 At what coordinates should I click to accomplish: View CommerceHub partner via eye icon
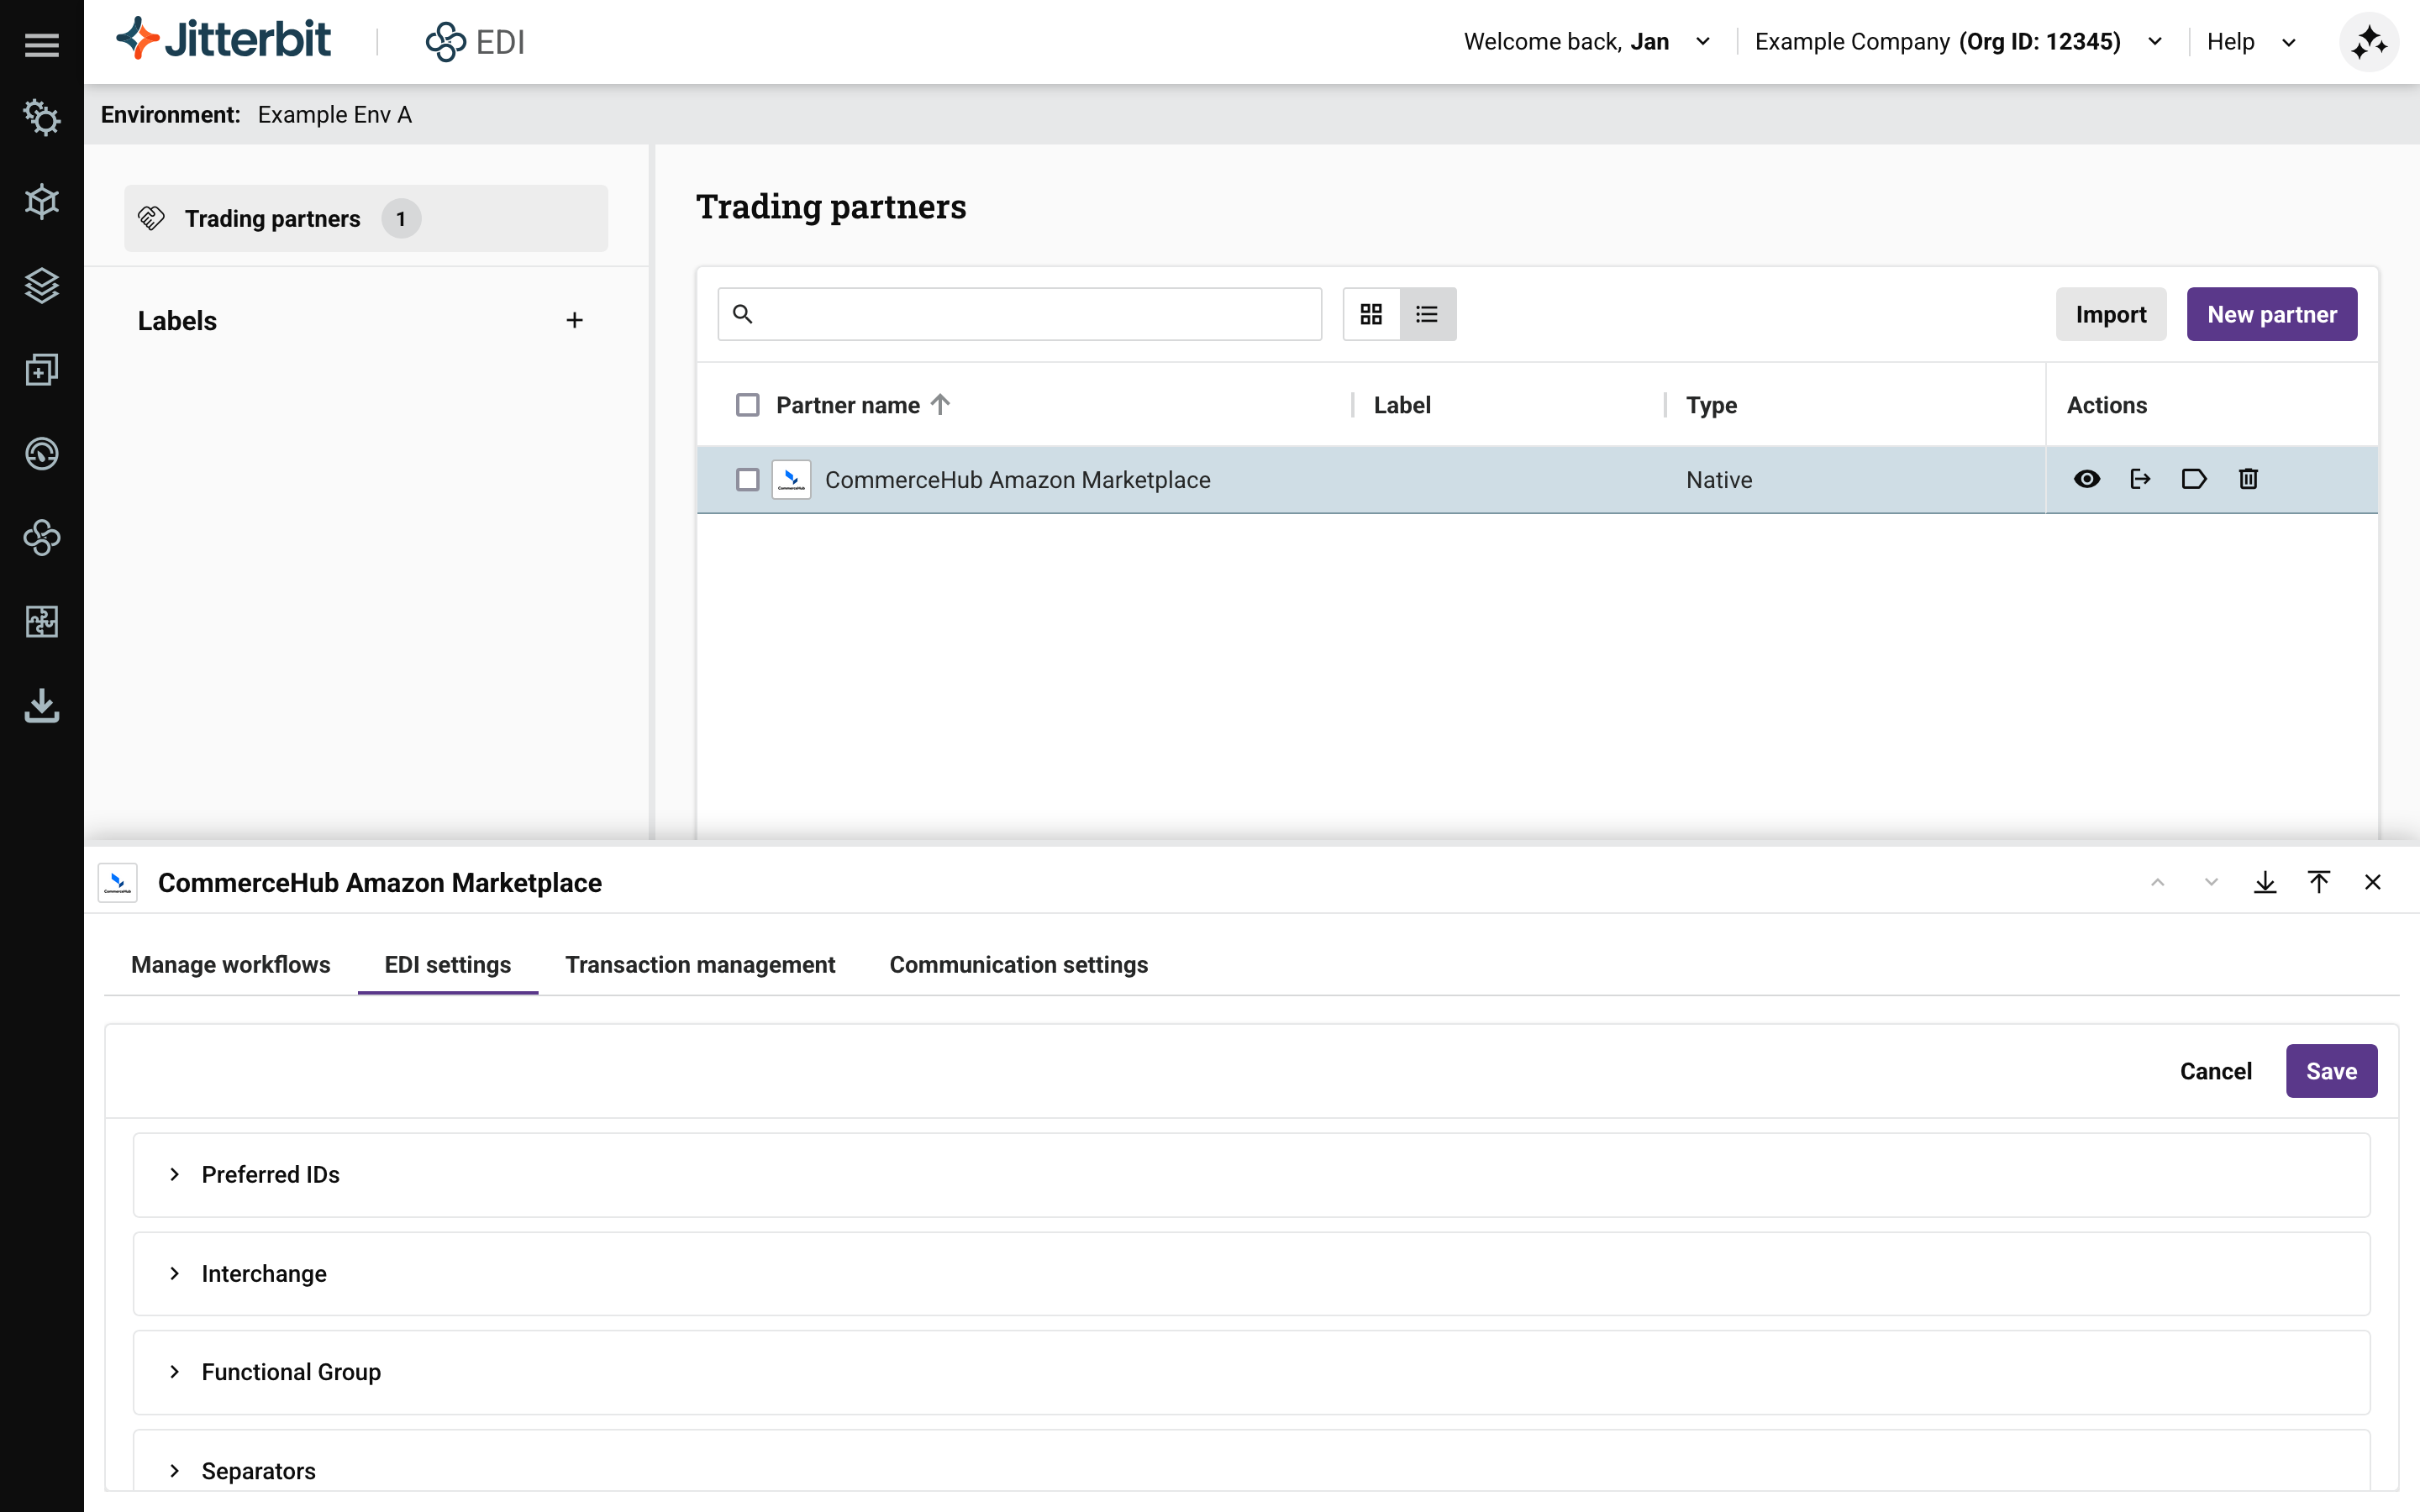(x=2086, y=479)
